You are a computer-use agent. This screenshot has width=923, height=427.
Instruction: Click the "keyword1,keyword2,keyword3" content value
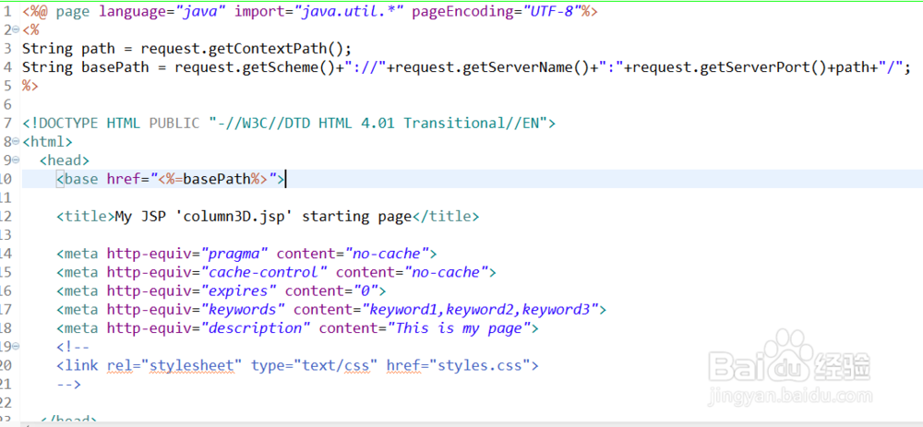[x=480, y=309]
